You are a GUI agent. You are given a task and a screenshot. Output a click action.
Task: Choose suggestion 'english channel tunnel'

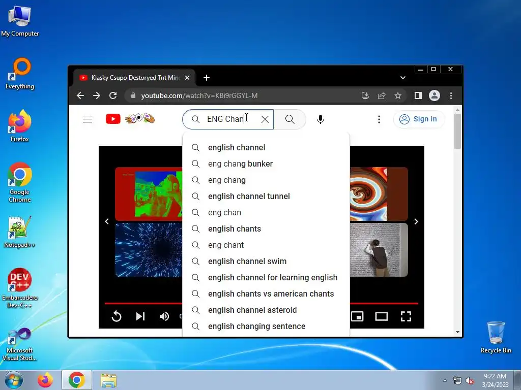[x=266, y=197]
